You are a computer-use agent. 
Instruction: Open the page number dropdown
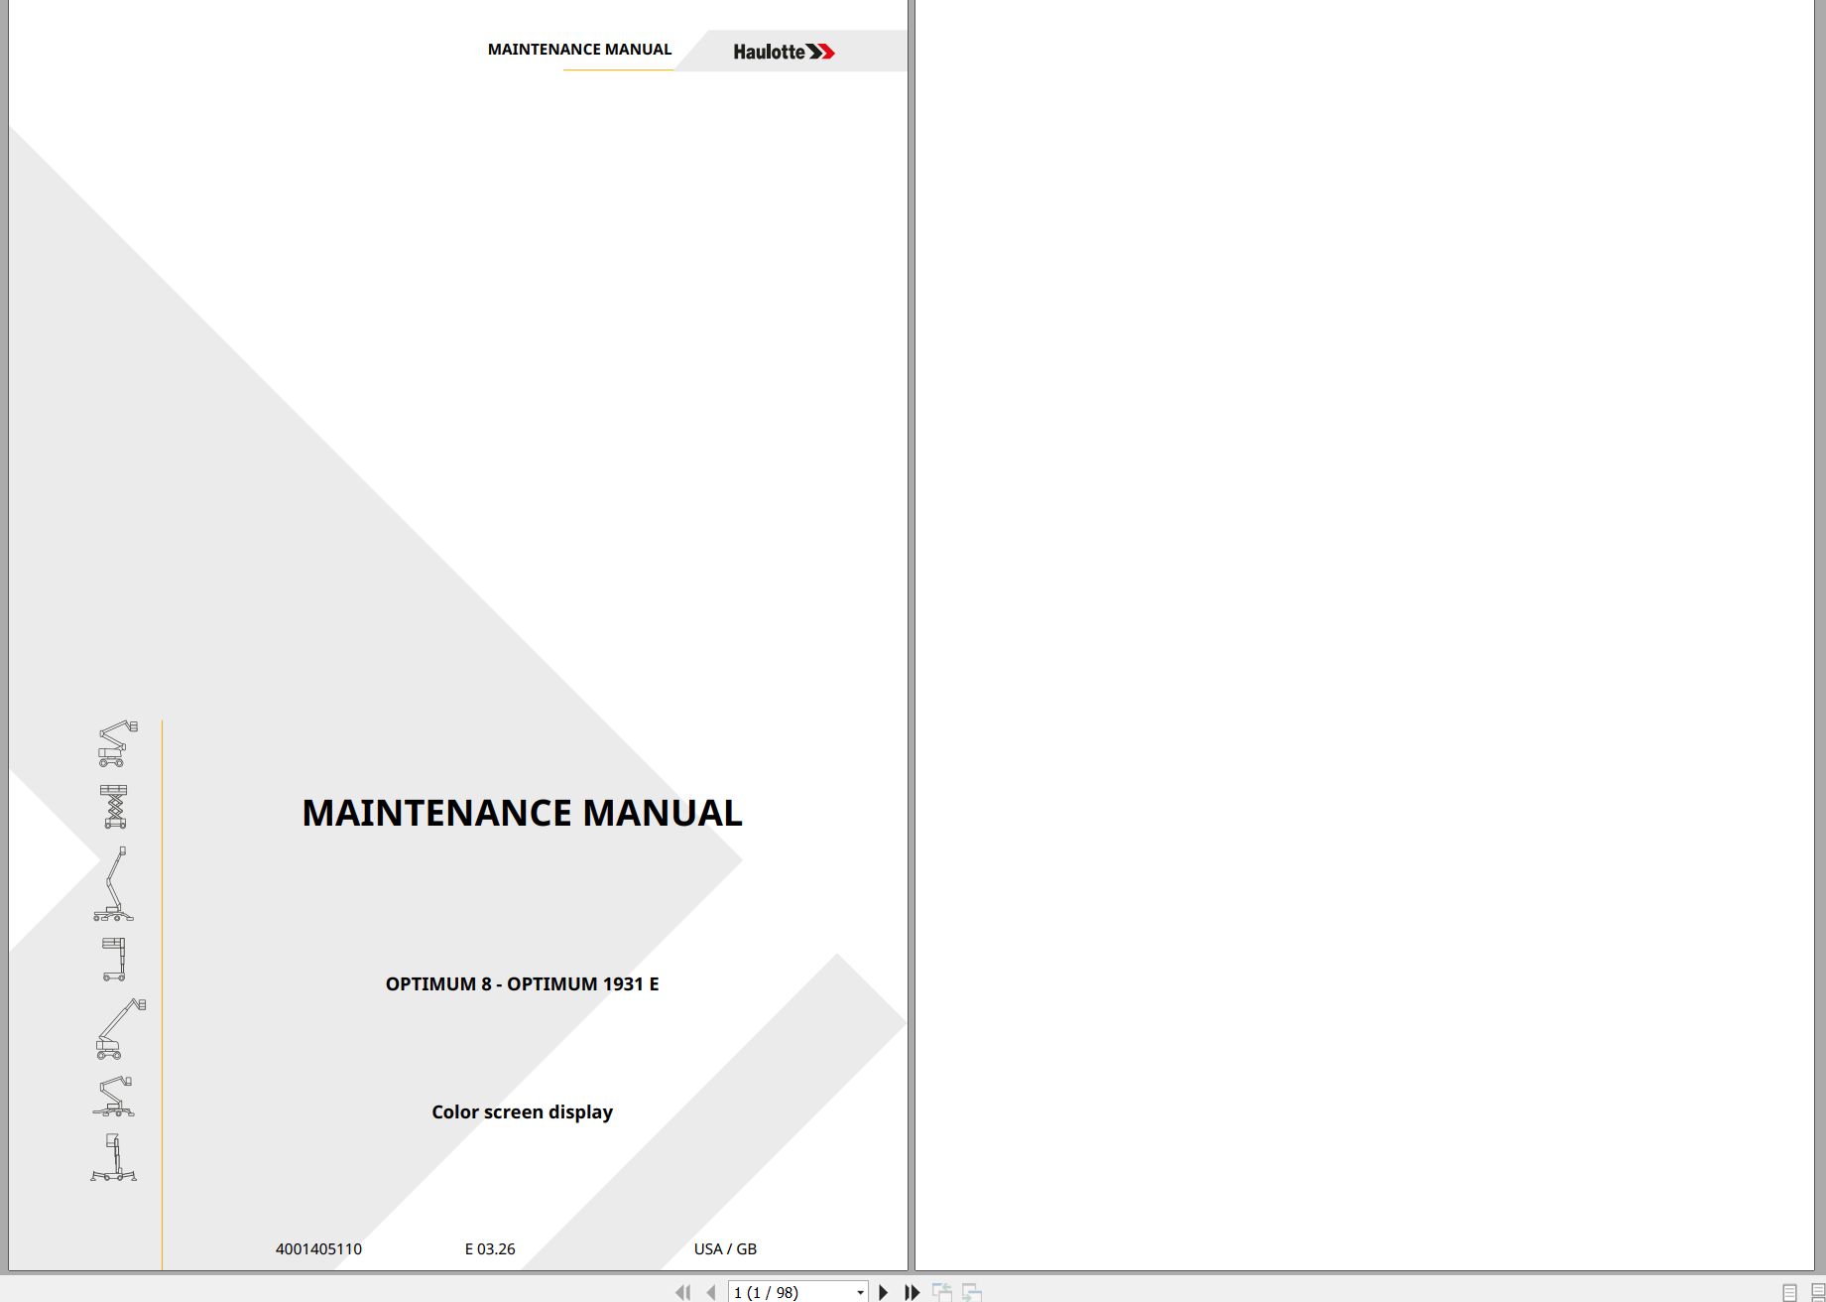click(860, 1292)
